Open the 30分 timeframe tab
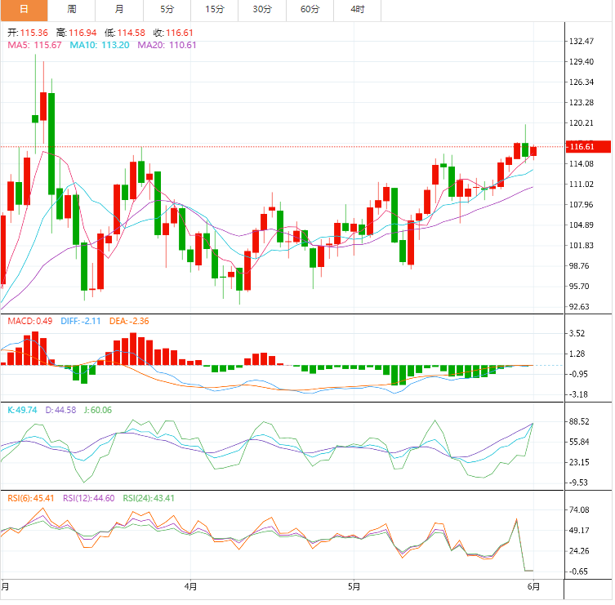 [x=262, y=10]
